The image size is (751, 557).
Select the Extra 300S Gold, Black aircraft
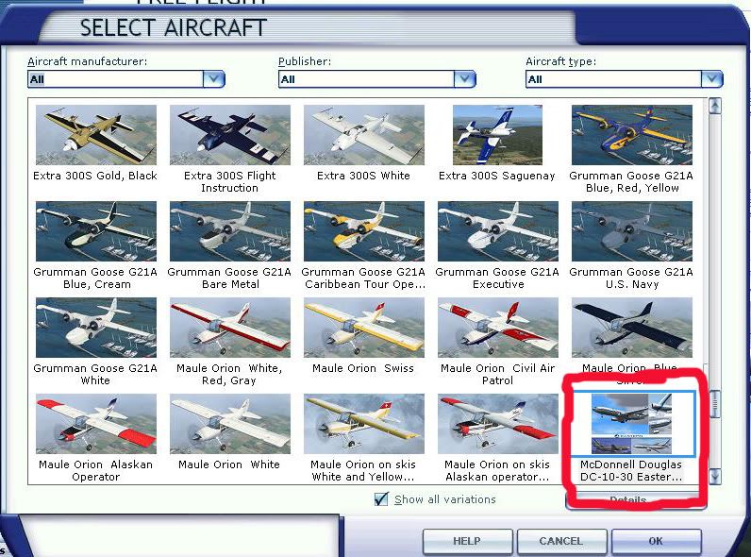coord(96,135)
